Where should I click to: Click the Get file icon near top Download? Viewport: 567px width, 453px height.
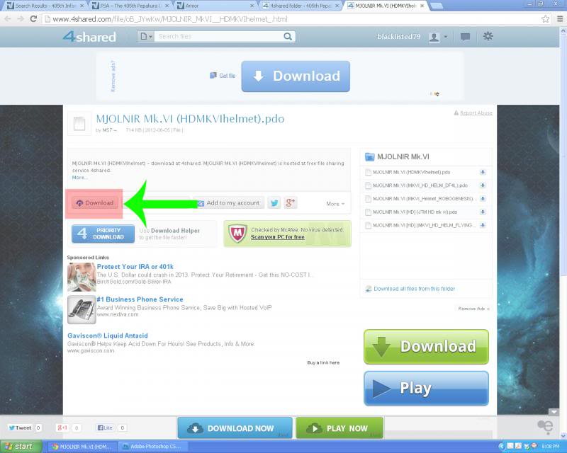tap(213, 75)
